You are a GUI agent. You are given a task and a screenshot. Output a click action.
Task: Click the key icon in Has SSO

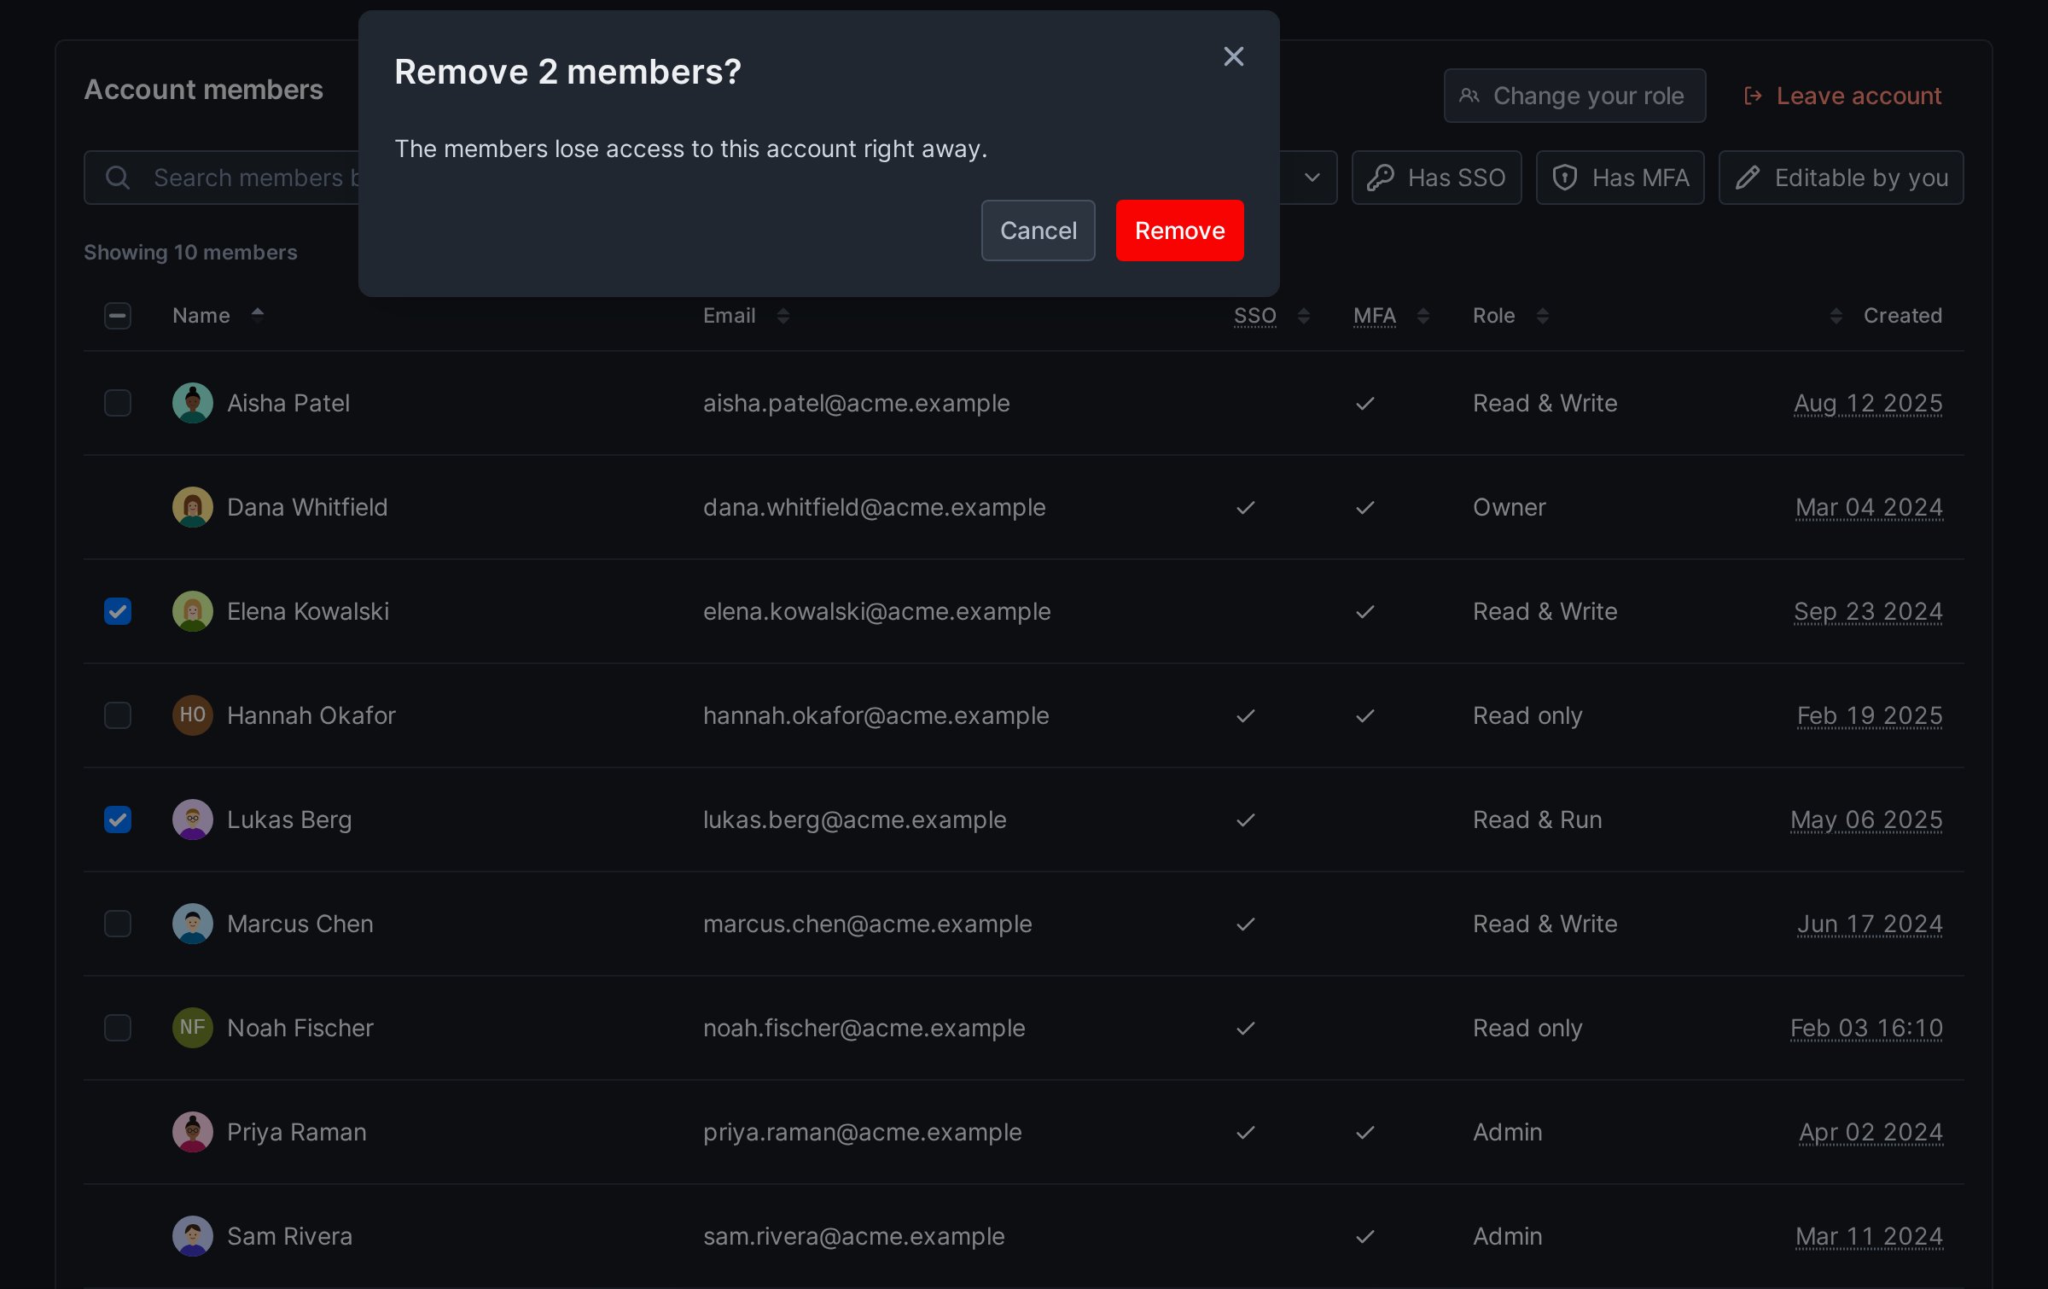tap(1380, 178)
